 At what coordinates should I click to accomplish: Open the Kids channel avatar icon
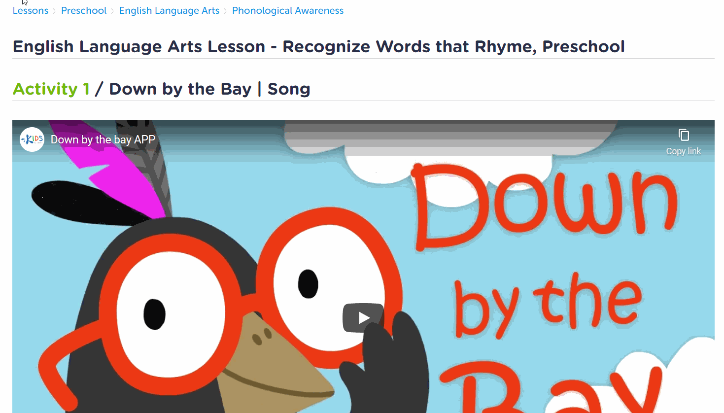coord(32,139)
